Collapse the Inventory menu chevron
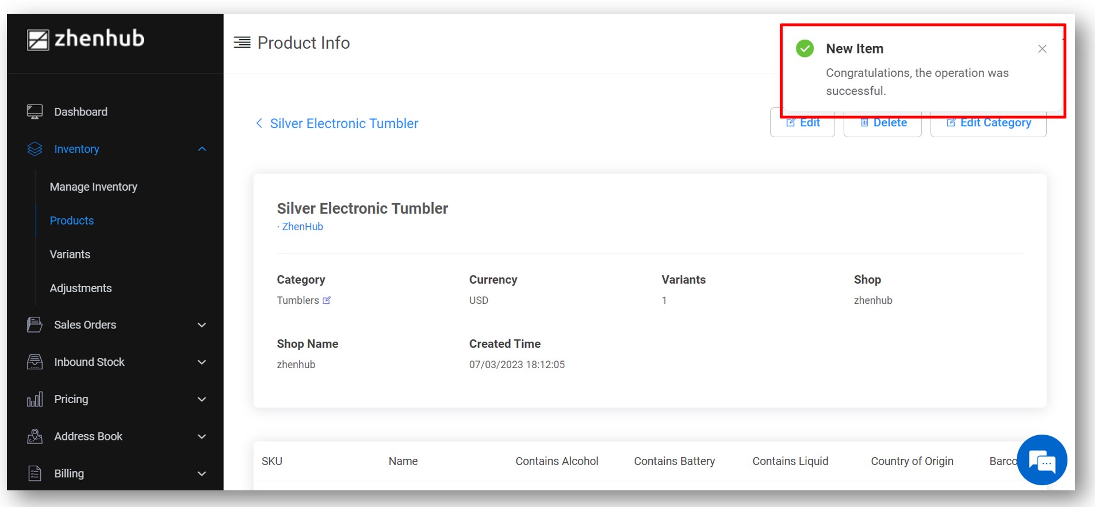This screenshot has width=1095, height=507. pyautogui.click(x=202, y=149)
